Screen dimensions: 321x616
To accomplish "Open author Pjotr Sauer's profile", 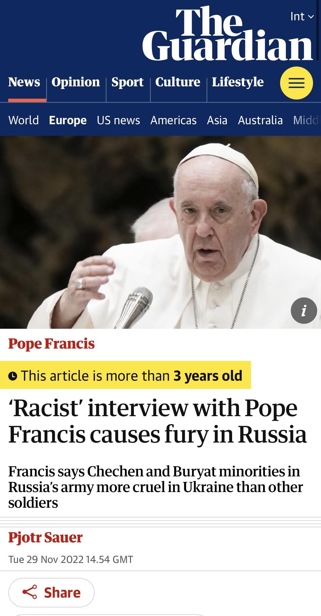I will click(x=45, y=537).
